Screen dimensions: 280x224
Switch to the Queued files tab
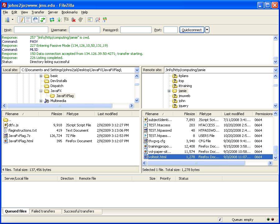(16, 211)
